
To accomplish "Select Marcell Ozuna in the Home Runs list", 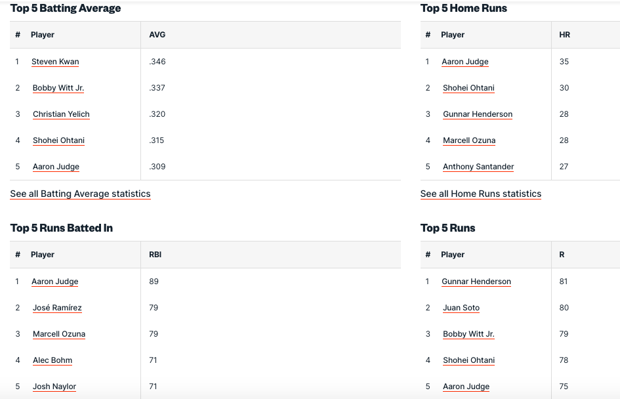I will point(469,140).
